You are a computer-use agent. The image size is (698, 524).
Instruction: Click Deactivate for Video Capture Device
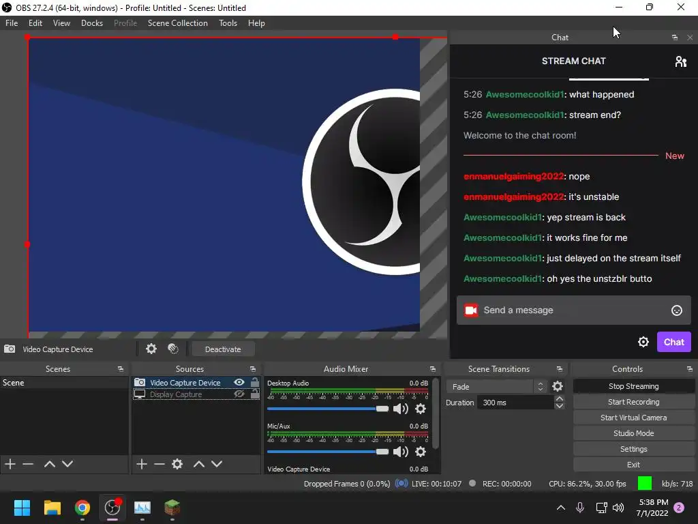pos(223,349)
